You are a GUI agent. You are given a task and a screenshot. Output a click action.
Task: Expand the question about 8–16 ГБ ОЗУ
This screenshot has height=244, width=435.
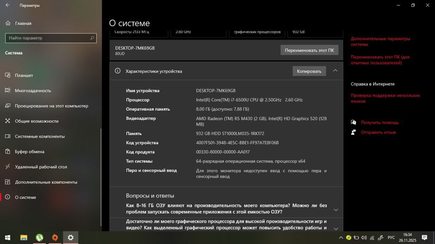click(336, 210)
